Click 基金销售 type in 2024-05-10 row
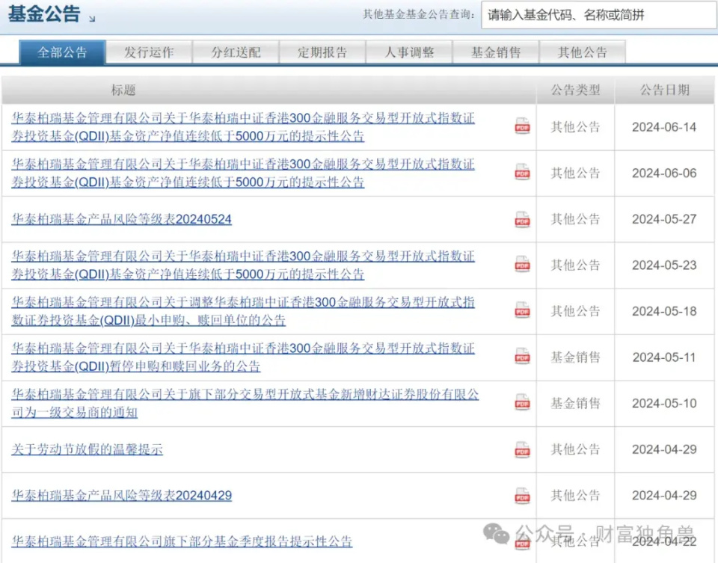Viewport: 718px width, 563px height. click(575, 403)
